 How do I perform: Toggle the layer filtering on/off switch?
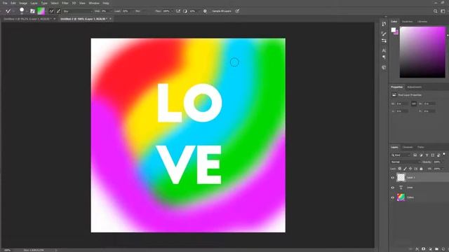[444, 154]
